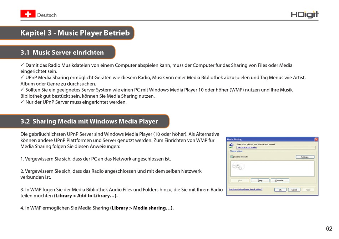The width and height of the screenshot is (339, 239).
Task: Click the line 'Nur der UPnP Server muss eingerichtet werden.'
Action: (x=76, y=102)
